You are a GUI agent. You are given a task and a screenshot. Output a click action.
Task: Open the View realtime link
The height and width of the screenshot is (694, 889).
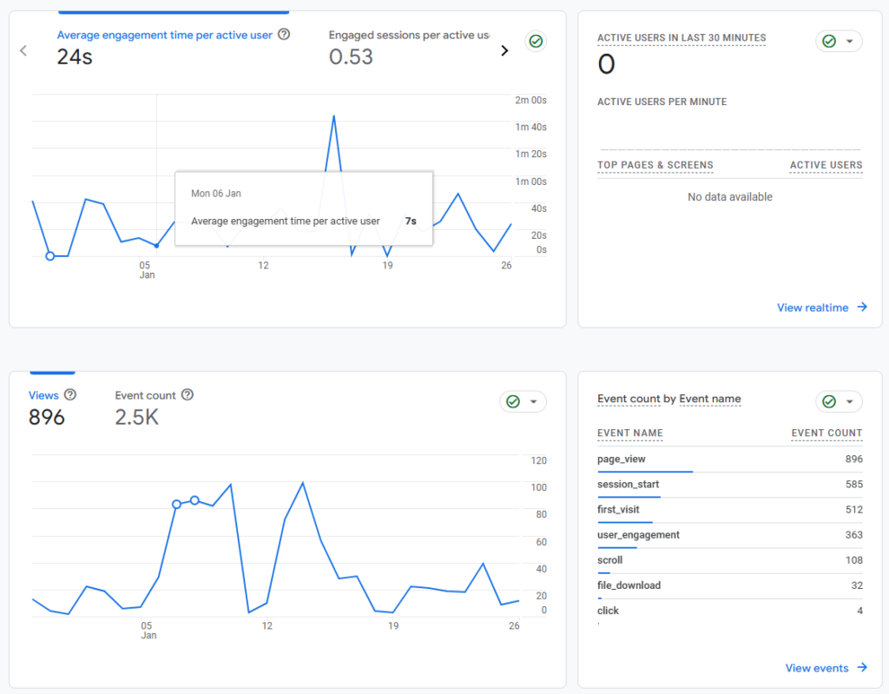(x=813, y=307)
